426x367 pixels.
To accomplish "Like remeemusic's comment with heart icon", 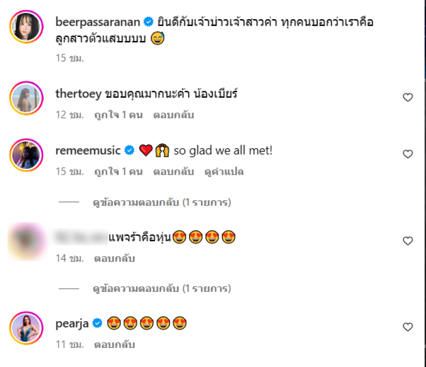I will (x=407, y=154).
